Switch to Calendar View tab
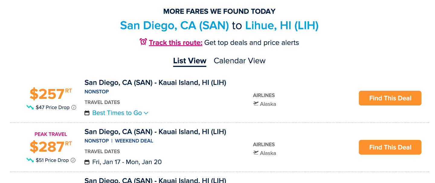The width and height of the screenshot is (435, 183). click(x=240, y=61)
